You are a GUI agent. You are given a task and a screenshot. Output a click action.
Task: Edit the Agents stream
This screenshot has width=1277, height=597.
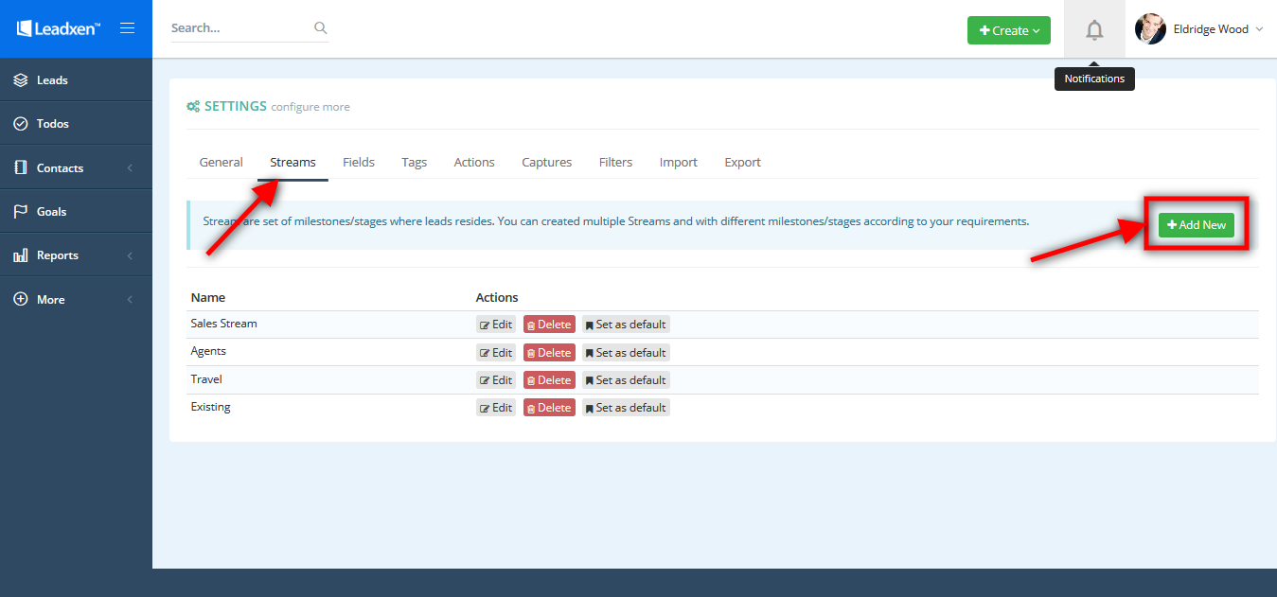pos(496,353)
